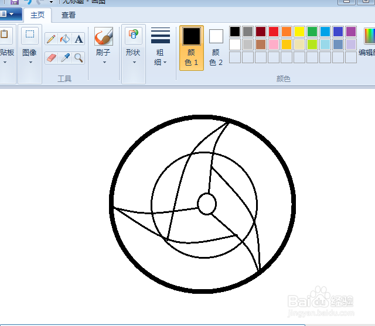Activate the 颜色 2 color button
The height and width of the screenshot is (326, 375).
point(216,48)
